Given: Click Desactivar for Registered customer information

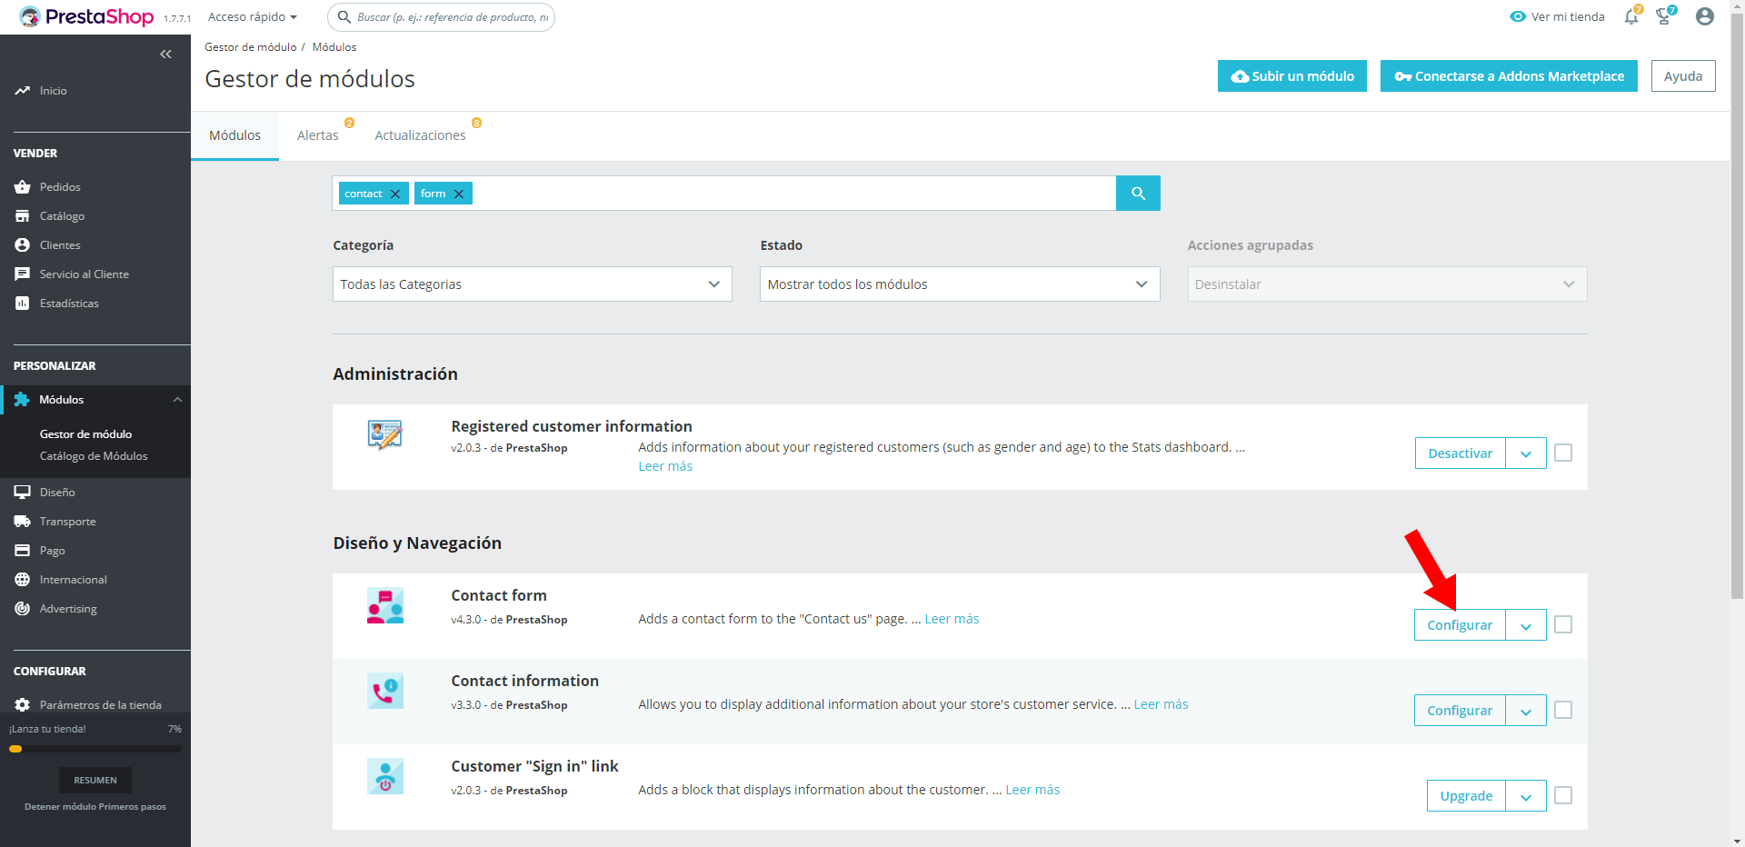Looking at the screenshot, I should pyautogui.click(x=1460, y=453).
